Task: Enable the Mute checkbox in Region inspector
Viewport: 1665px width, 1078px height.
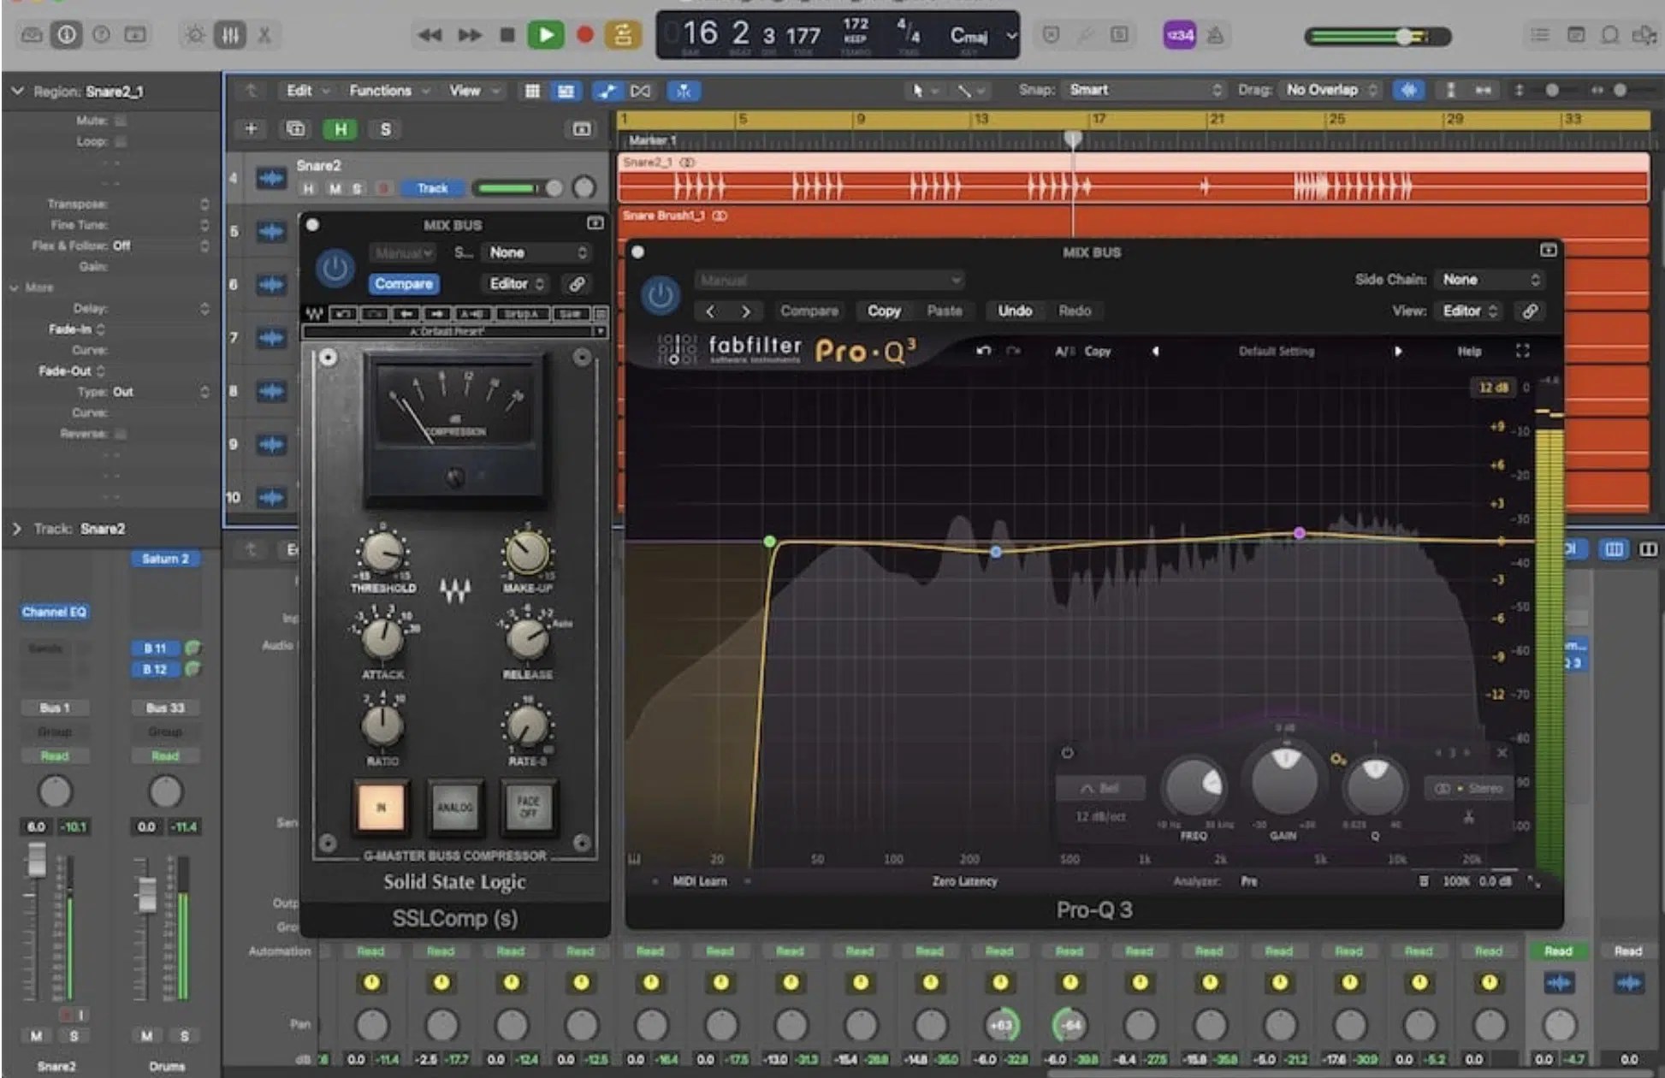Action: pos(121,121)
